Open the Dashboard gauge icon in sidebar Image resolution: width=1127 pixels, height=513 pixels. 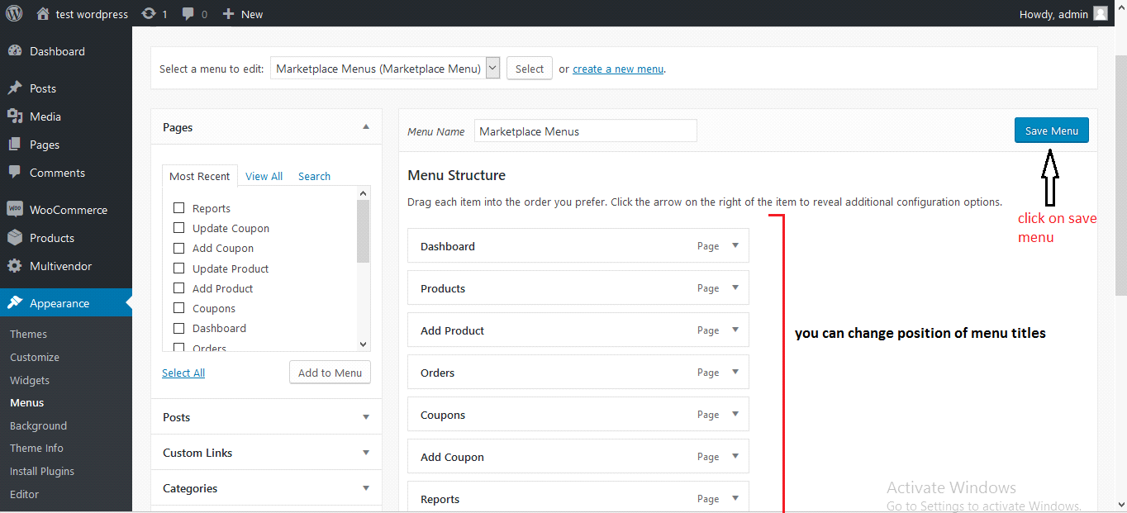coord(15,51)
